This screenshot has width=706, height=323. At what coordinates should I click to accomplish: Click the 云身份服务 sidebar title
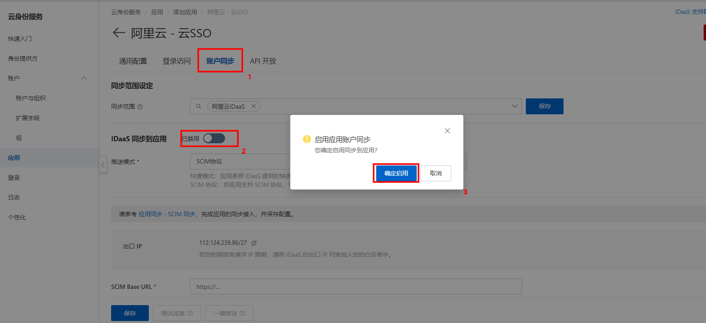(x=25, y=17)
